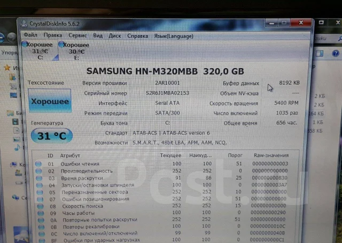Click the 5400 RPM rotation speed value

286,103
